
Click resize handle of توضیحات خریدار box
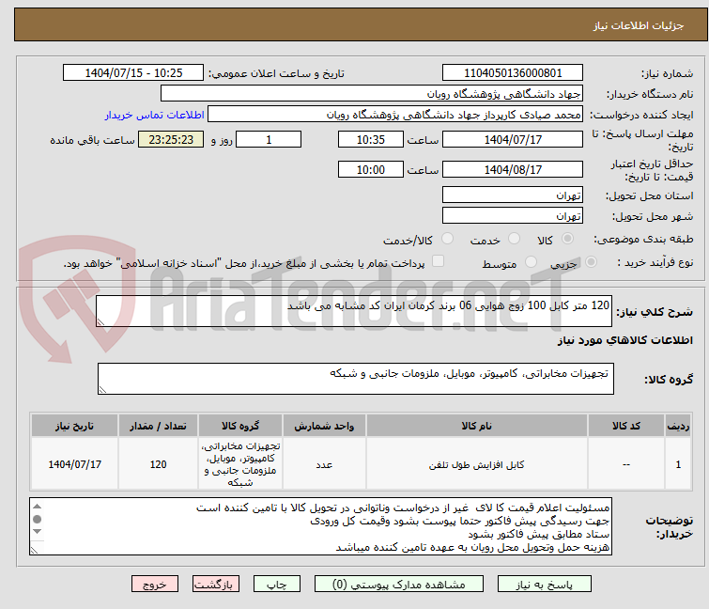[34, 551]
